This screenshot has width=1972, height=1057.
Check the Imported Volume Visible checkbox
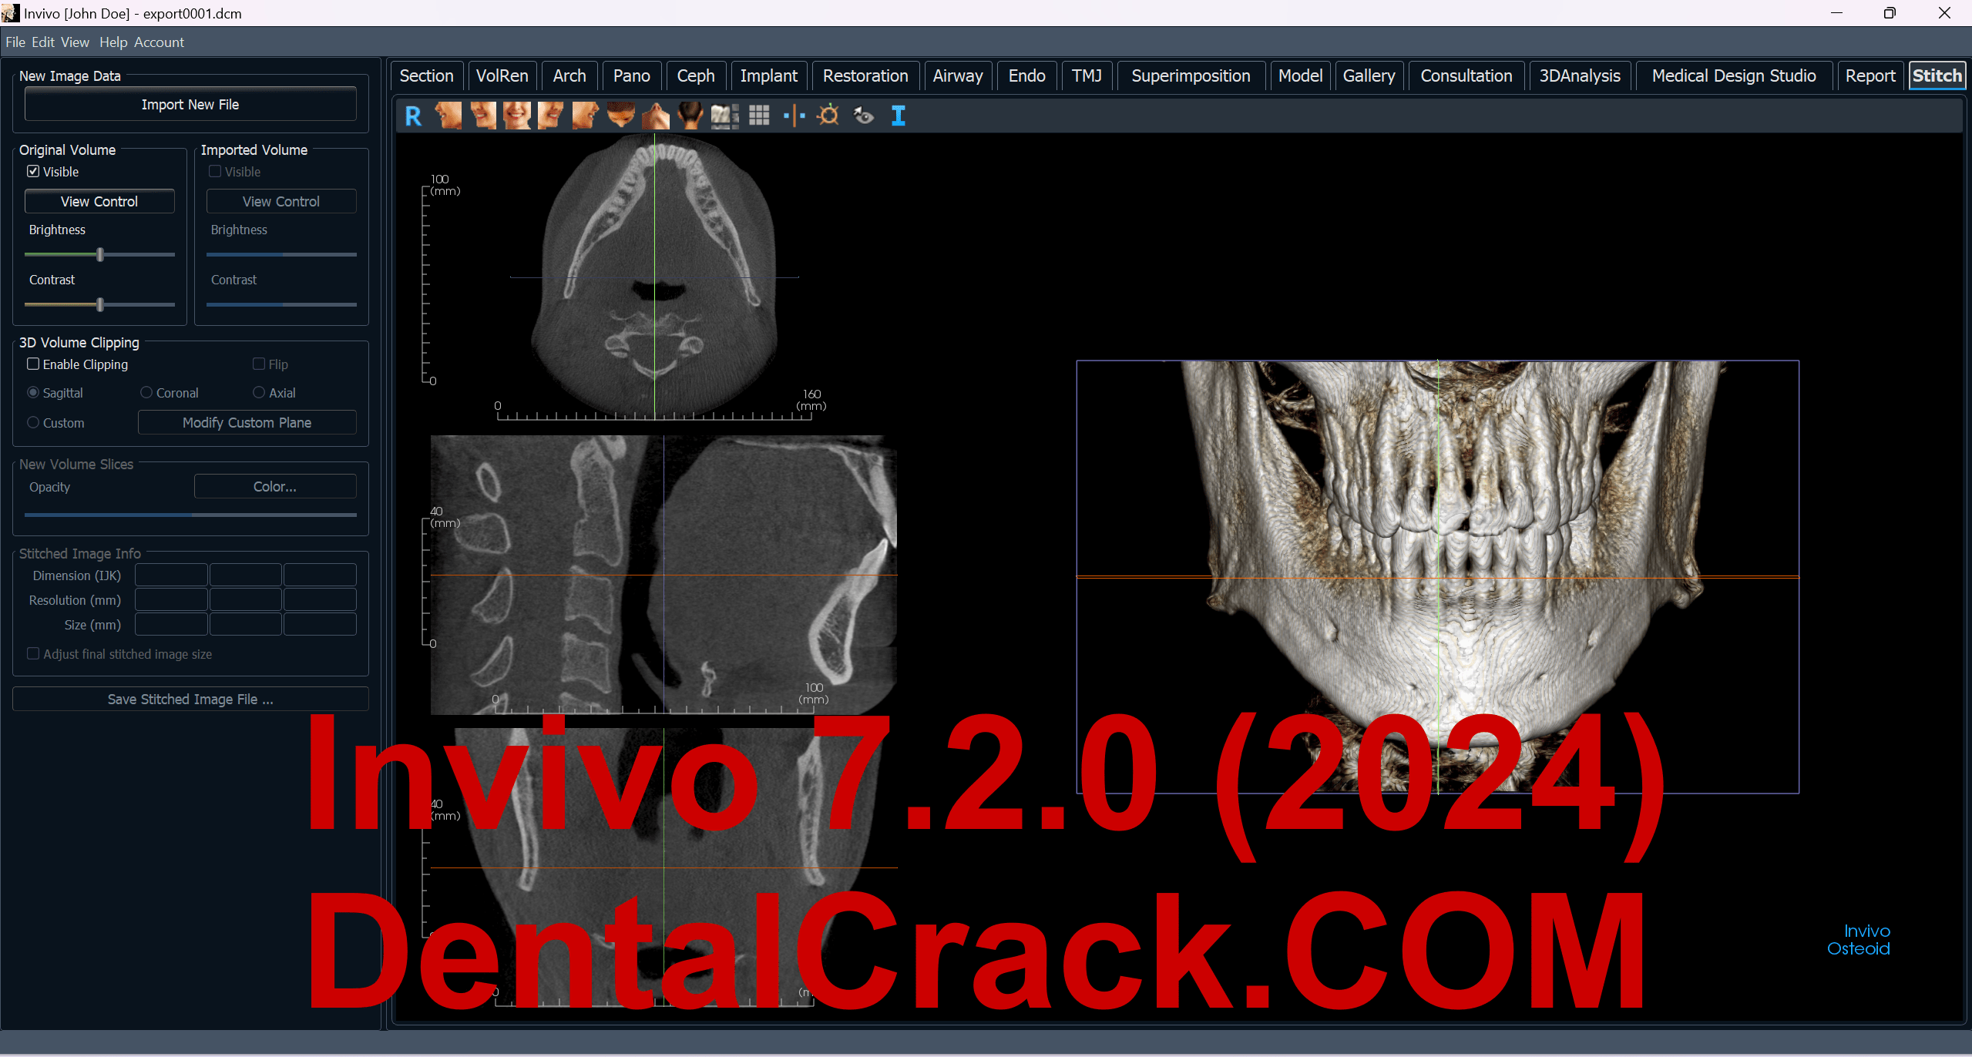point(215,171)
